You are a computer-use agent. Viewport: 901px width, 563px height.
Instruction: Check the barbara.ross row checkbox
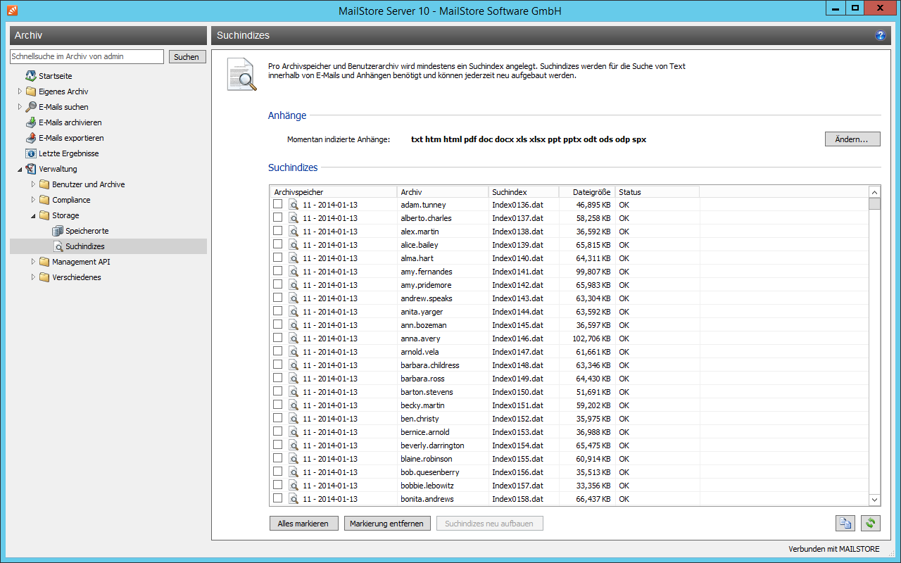278,378
